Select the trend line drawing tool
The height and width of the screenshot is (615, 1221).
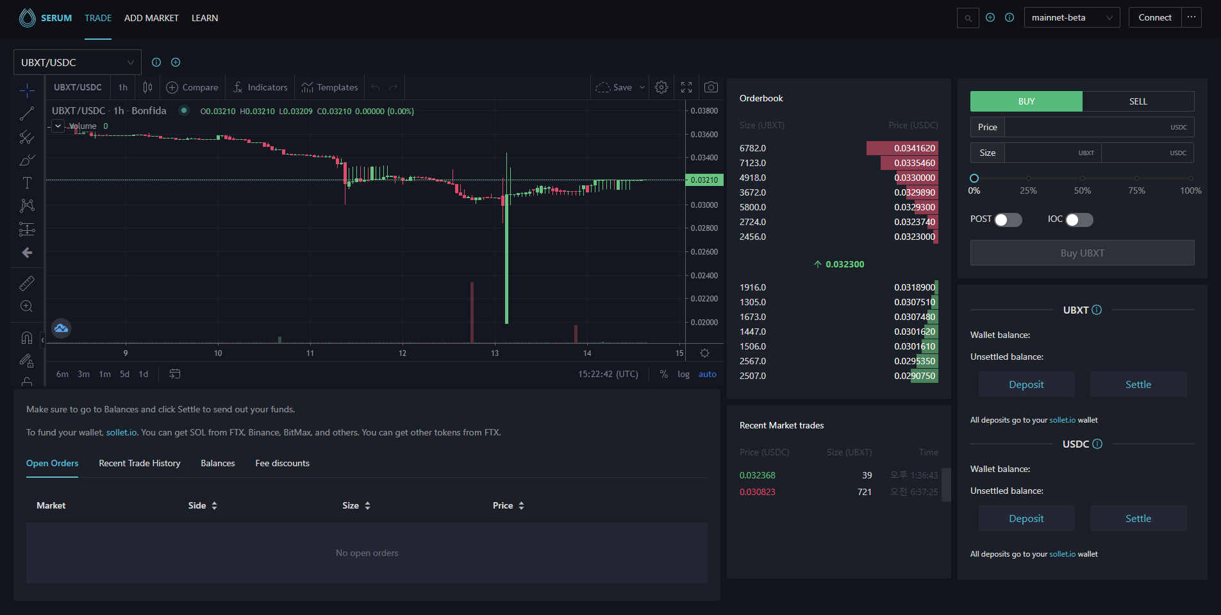pyautogui.click(x=27, y=114)
